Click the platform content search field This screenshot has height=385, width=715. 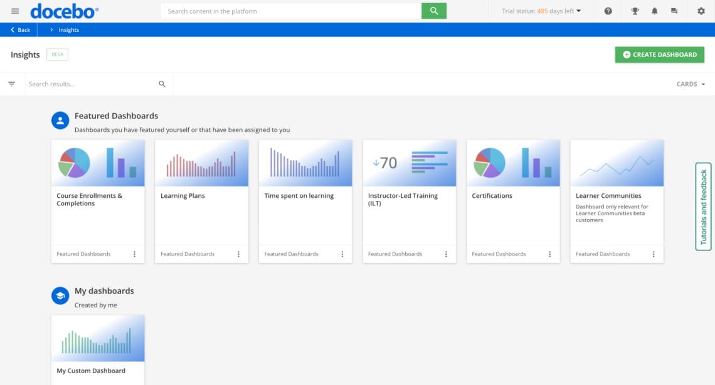tap(290, 11)
